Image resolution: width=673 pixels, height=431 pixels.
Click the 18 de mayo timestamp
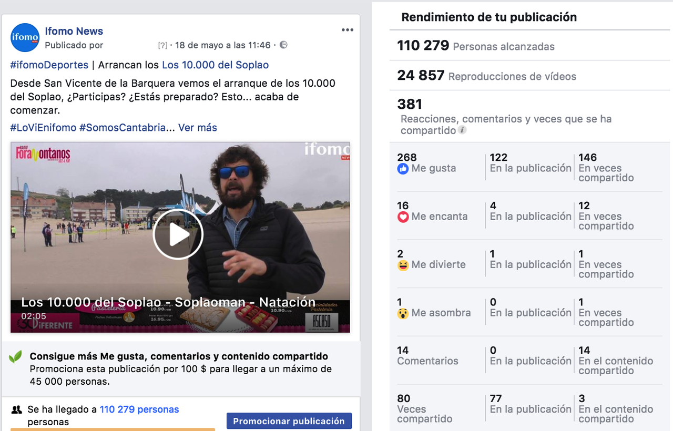[223, 45]
